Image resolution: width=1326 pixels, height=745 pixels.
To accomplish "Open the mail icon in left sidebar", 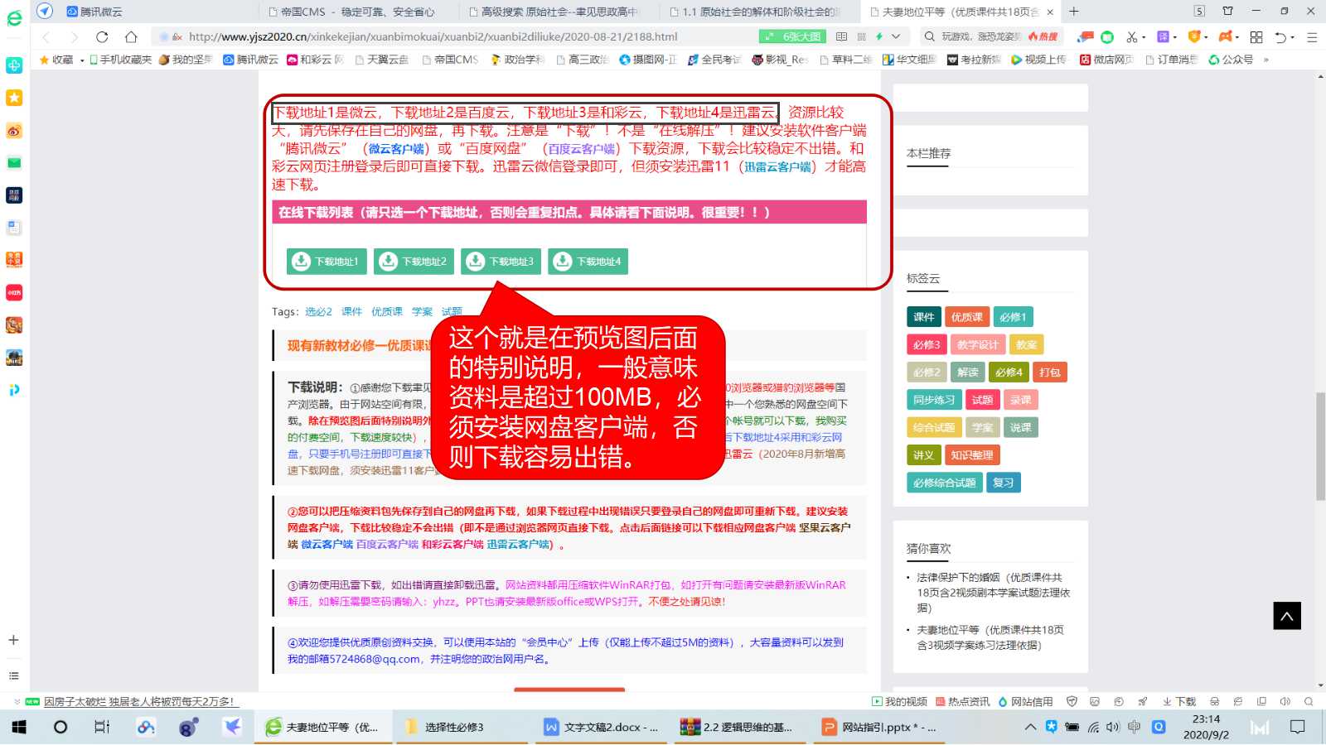I will click(x=14, y=163).
